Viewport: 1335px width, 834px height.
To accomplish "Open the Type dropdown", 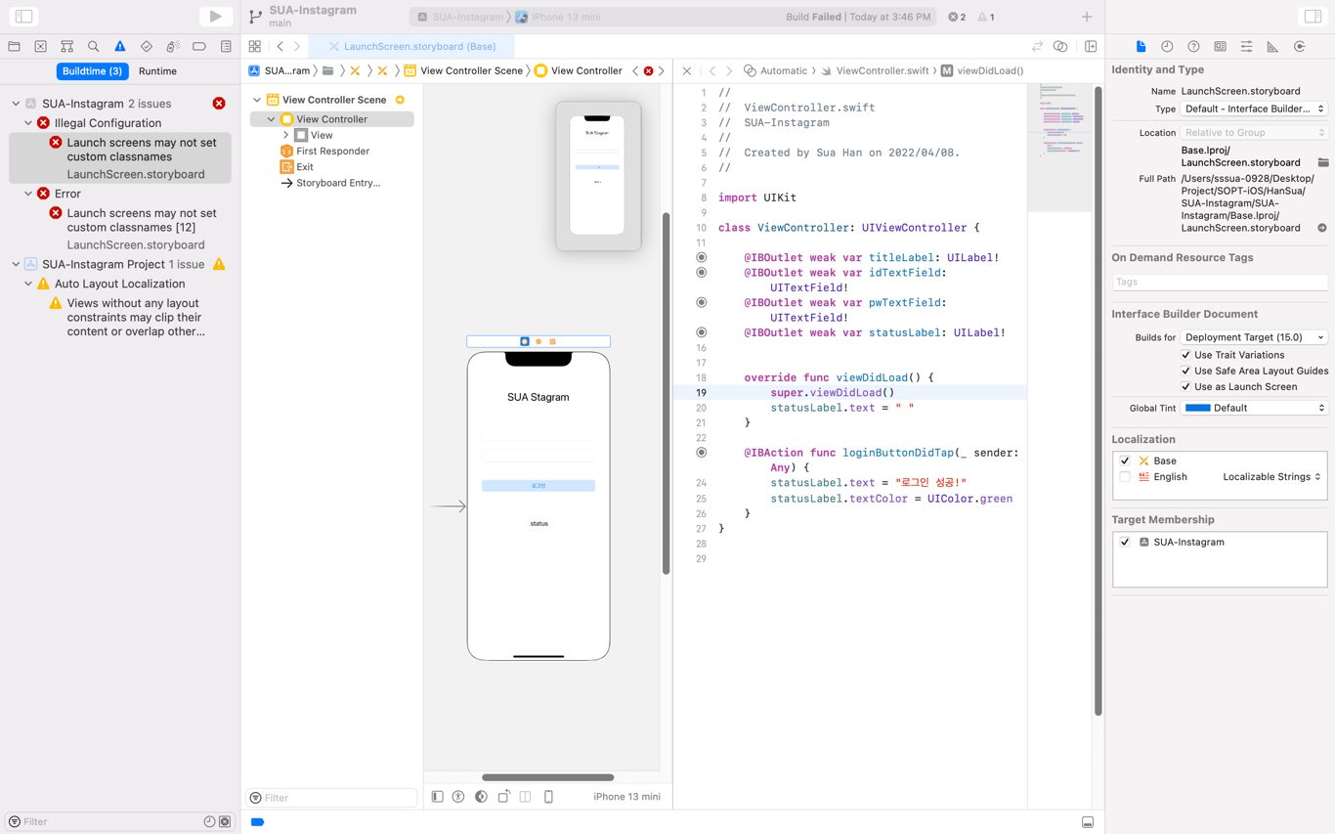I will [1254, 109].
